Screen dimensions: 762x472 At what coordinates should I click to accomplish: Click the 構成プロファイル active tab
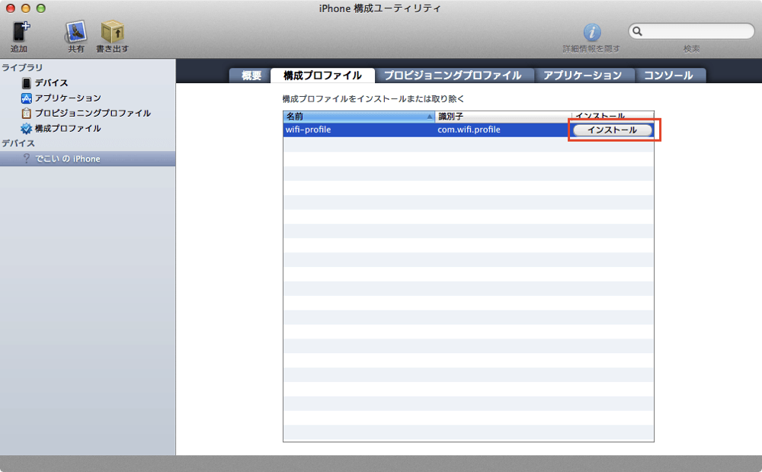pos(322,75)
